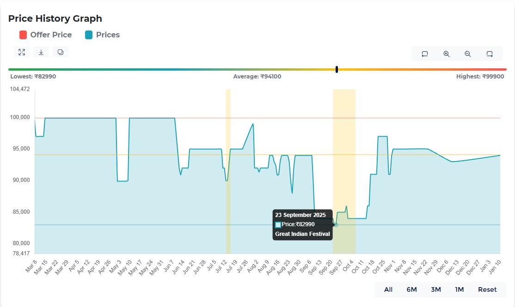The width and height of the screenshot is (515, 307).
Task: Click the narrow yellow band near Jul 12
Action: [x=228, y=138]
